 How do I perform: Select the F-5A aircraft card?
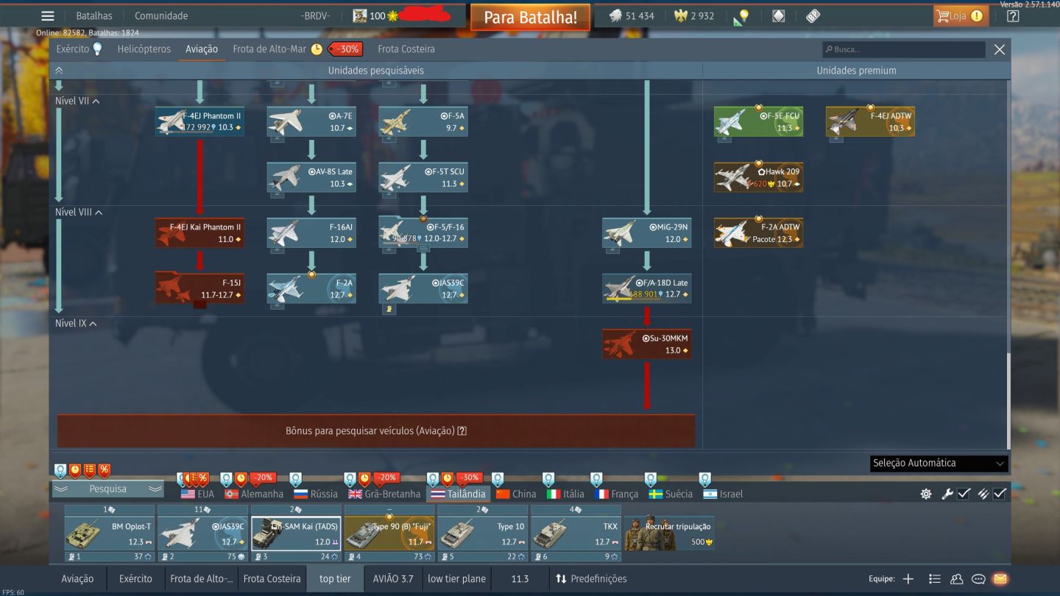[x=423, y=121]
